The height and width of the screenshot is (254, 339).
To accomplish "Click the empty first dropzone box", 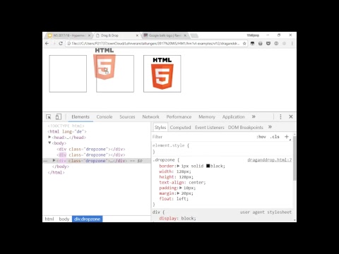I will (68, 73).
